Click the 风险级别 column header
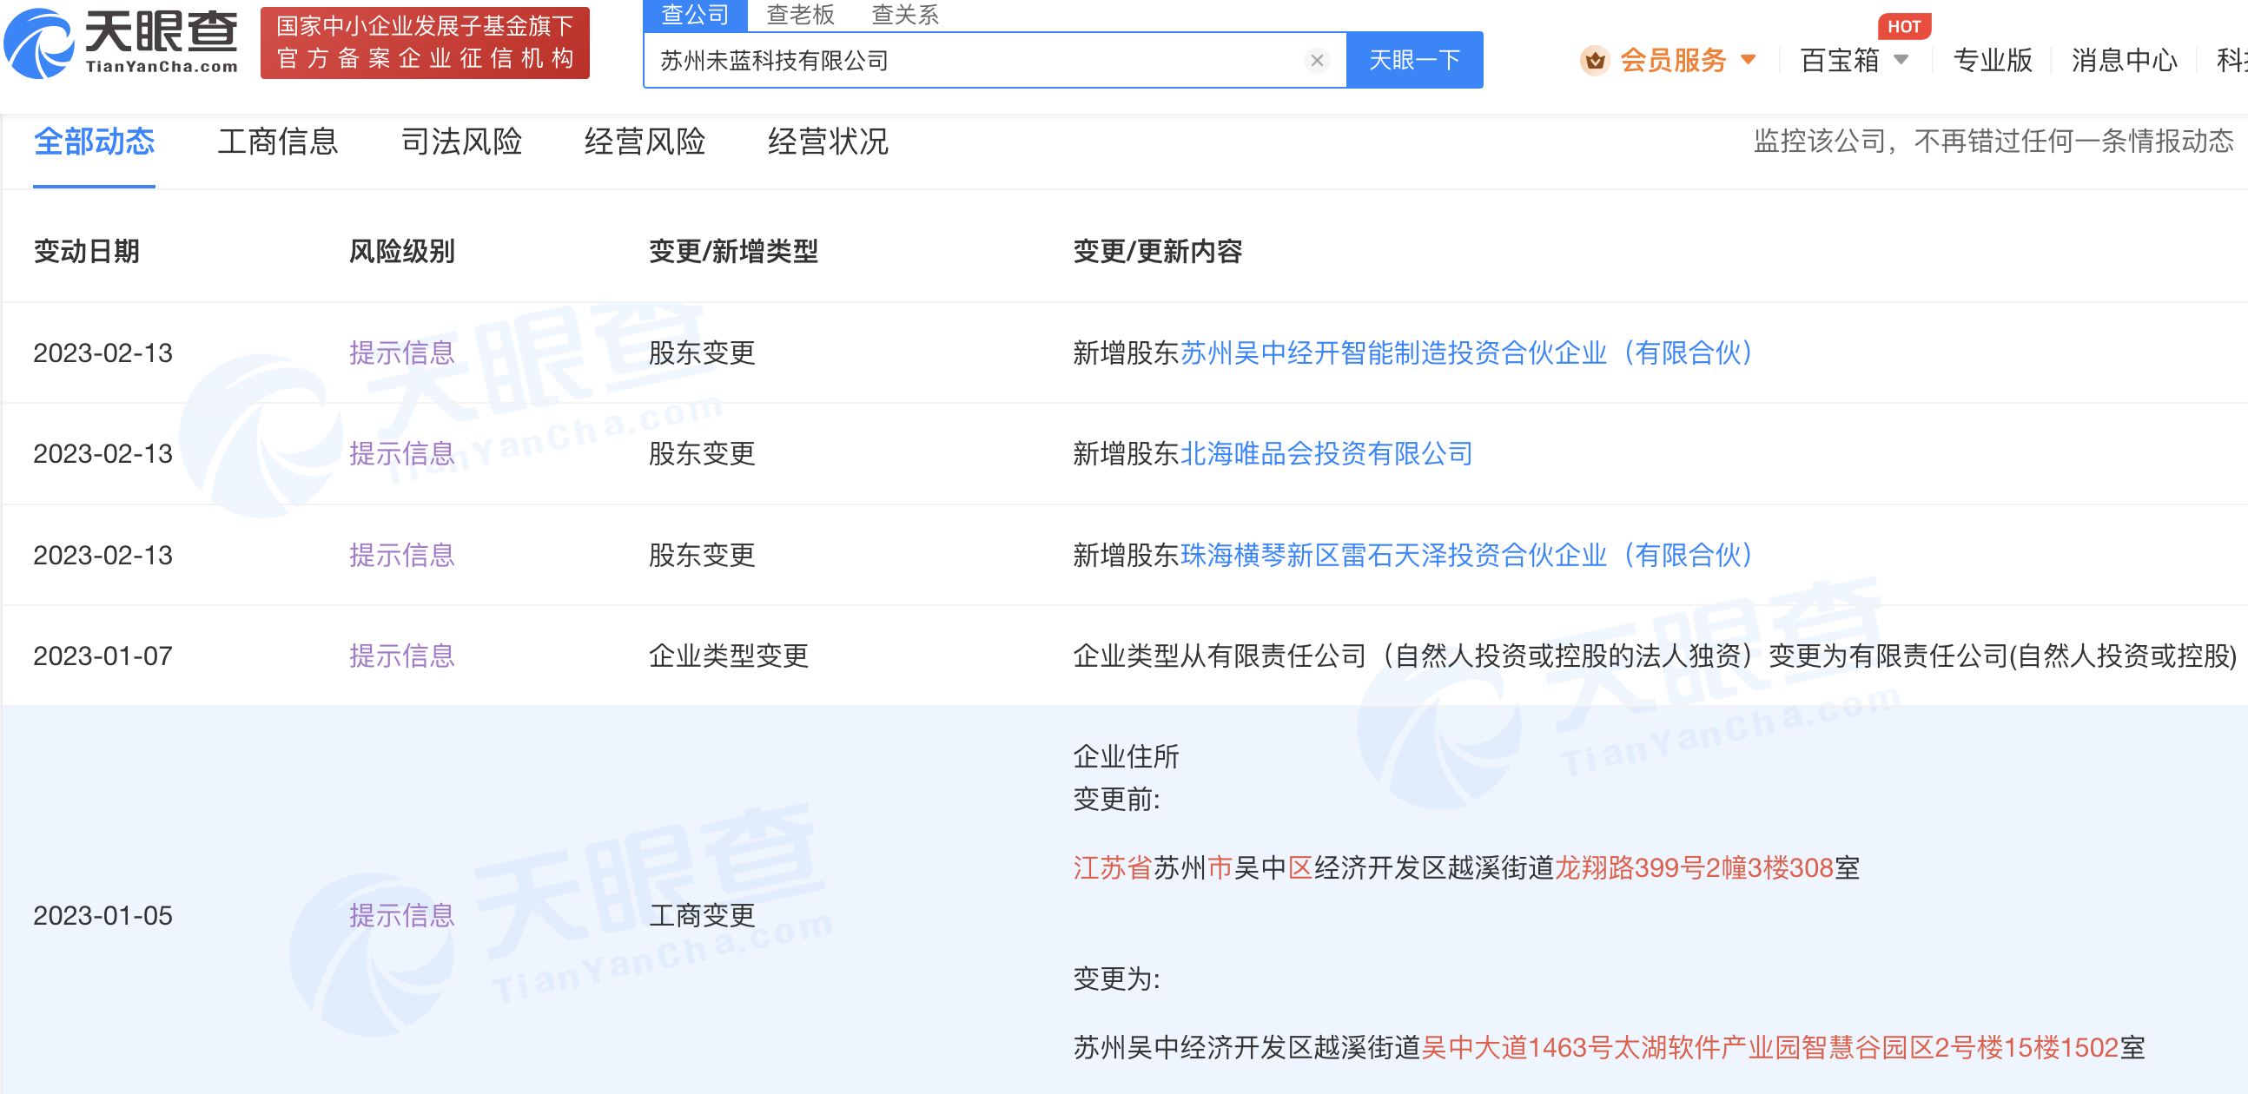2248x1094 pixels. click(401, 251)
